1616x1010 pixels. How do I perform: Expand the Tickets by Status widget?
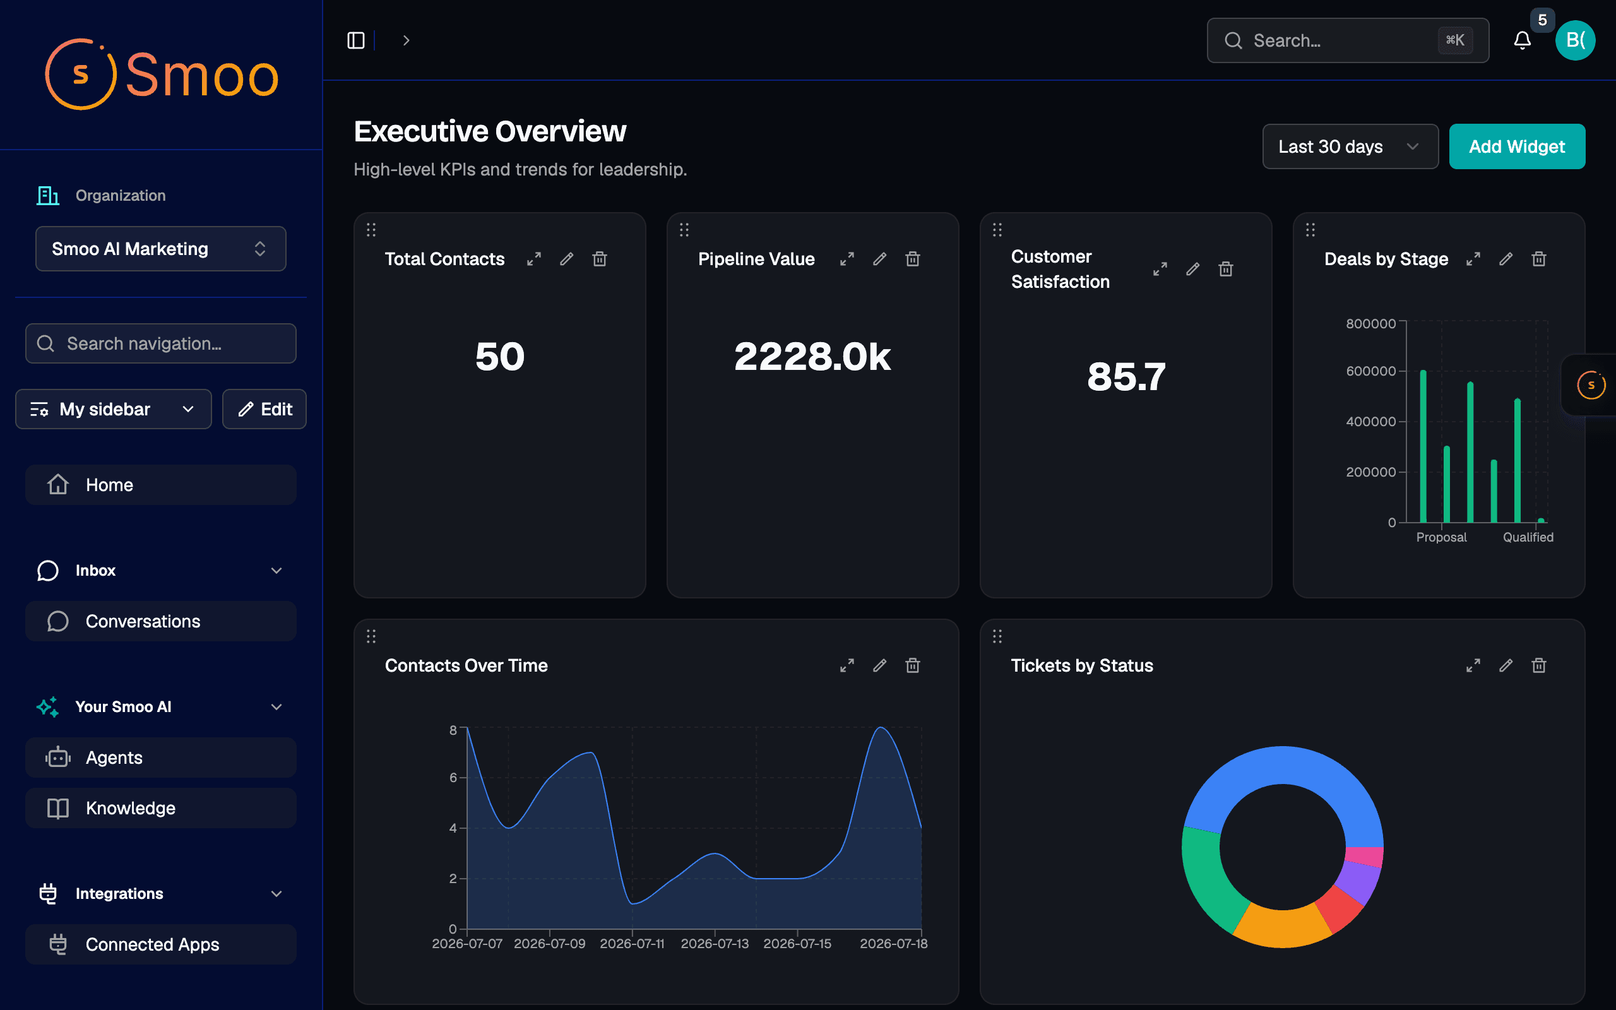(1473, 665)
